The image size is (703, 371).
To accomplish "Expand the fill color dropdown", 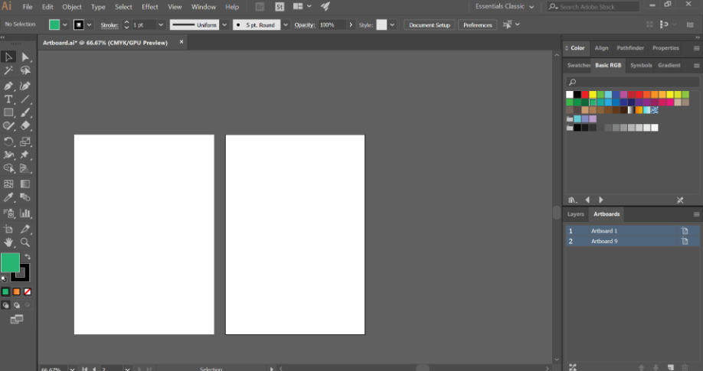I will 65,25.
